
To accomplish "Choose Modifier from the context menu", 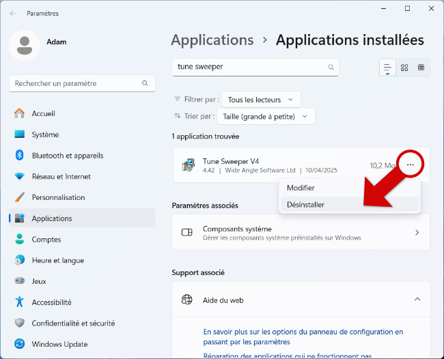I will pos(350,188).
